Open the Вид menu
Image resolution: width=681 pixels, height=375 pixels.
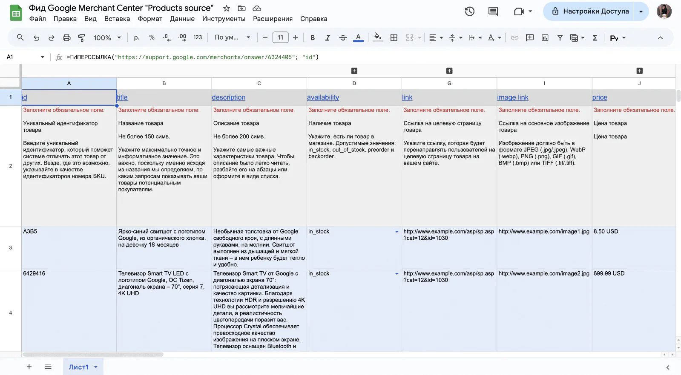click(x=90, y=19)
